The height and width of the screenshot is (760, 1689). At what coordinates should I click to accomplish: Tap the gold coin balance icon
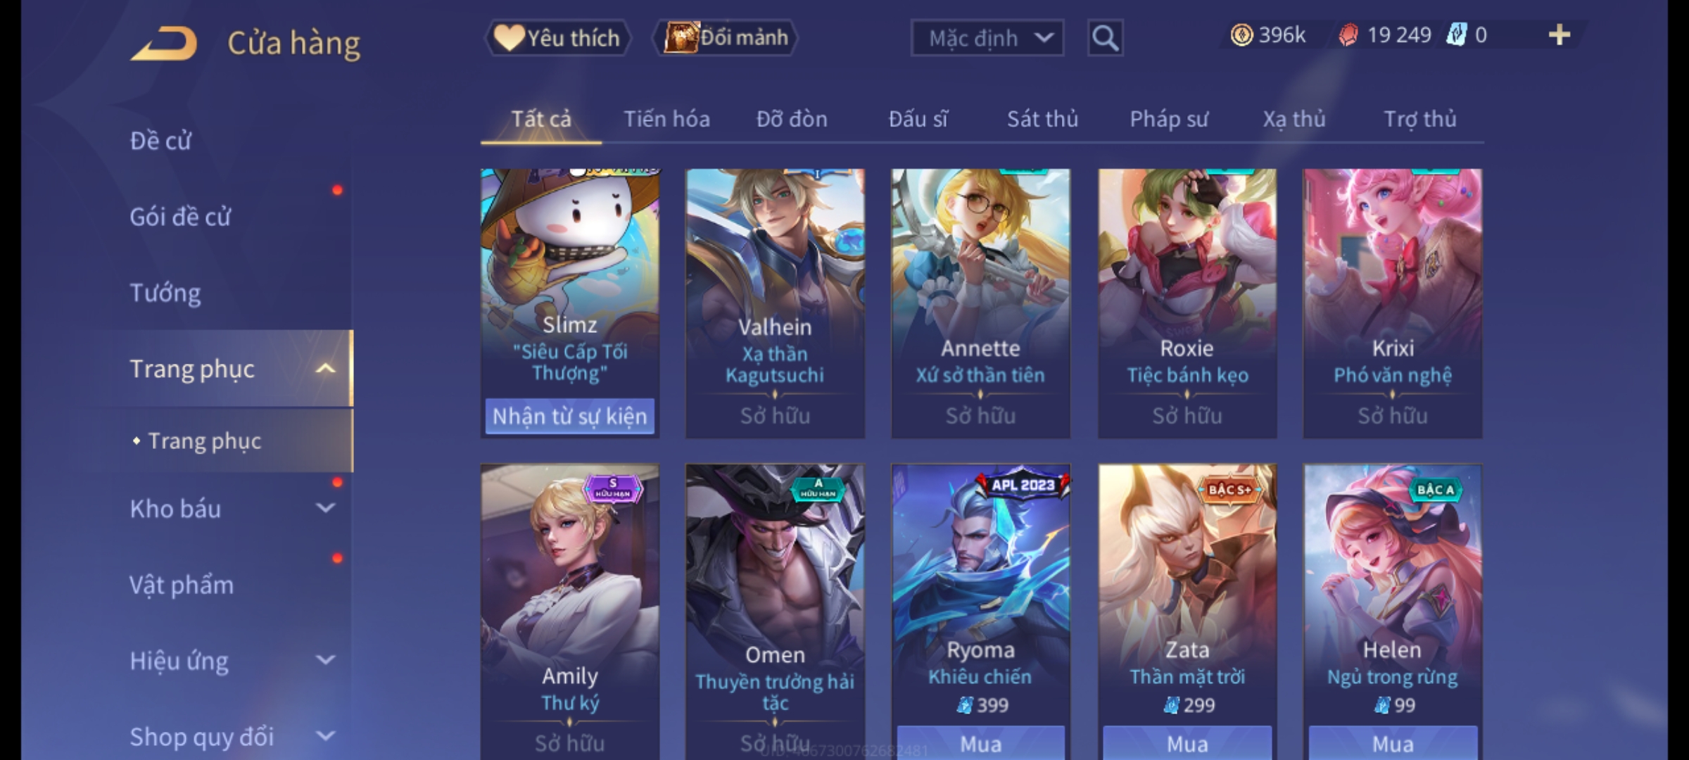[1241, 35]
